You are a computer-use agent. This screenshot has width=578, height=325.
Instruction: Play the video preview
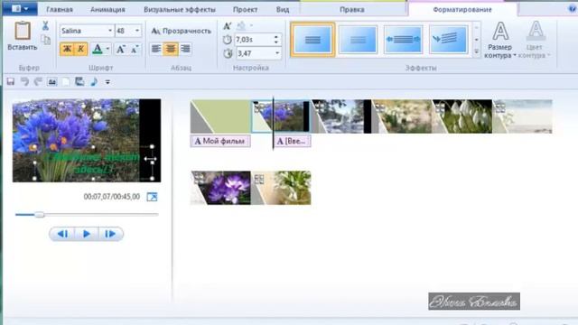click(x=87, y=234)
